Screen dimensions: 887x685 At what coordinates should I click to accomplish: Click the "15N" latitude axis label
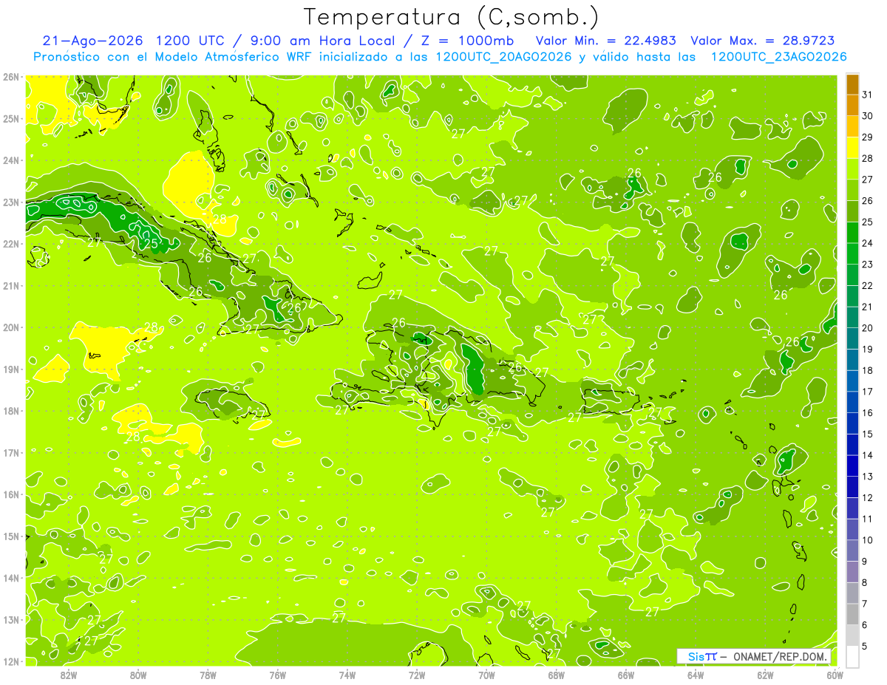(x=10, y=536)
